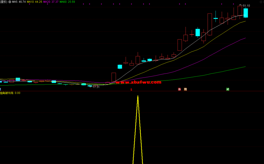
Task: Open the circular dropdown arrow beside 前复权
Action: click(10, 2)
